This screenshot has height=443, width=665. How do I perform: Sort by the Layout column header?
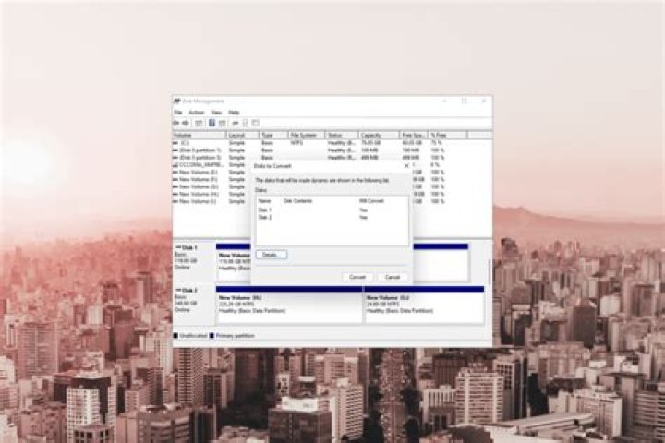point(242,135)
